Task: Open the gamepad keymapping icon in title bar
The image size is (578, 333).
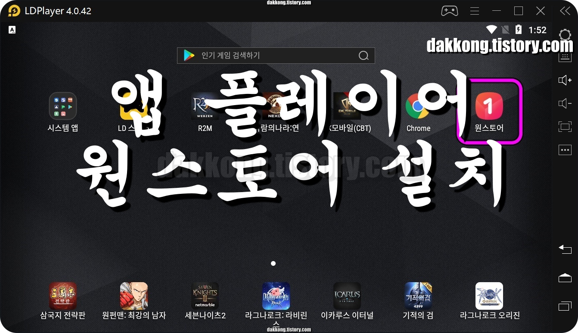Action: point(450,11)
